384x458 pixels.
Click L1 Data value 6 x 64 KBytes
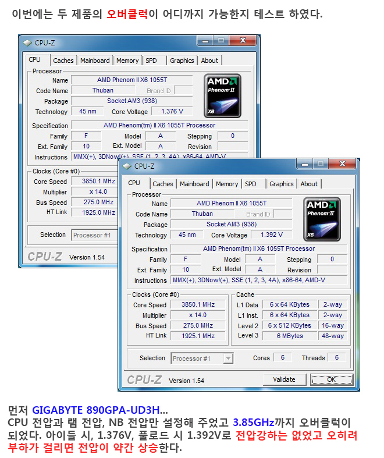(290, 304)
